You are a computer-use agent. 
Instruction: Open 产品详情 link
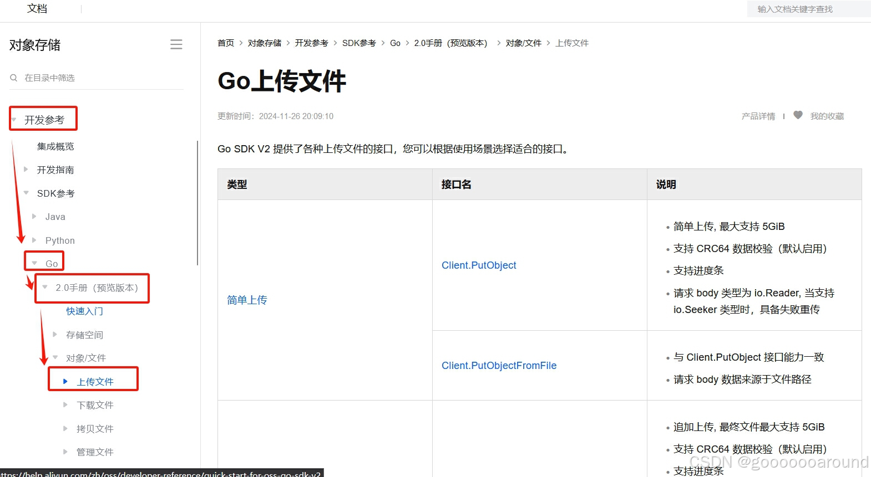click(758, 116)
